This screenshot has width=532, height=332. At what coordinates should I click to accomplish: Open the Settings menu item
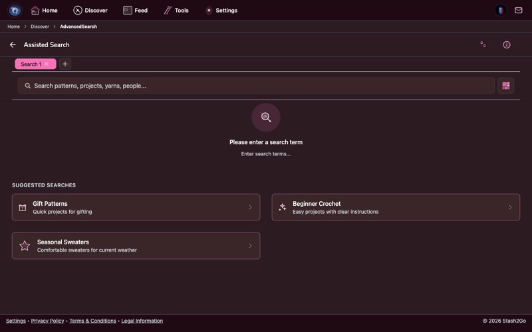click(221, 11)
